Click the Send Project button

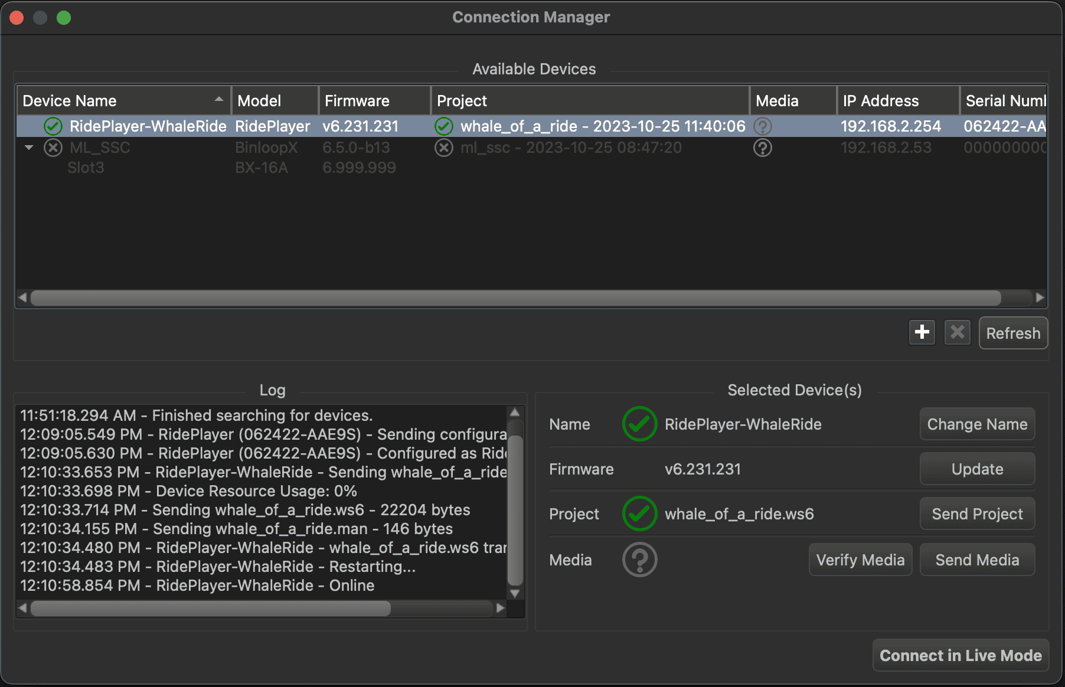click(x=977, y=513)
